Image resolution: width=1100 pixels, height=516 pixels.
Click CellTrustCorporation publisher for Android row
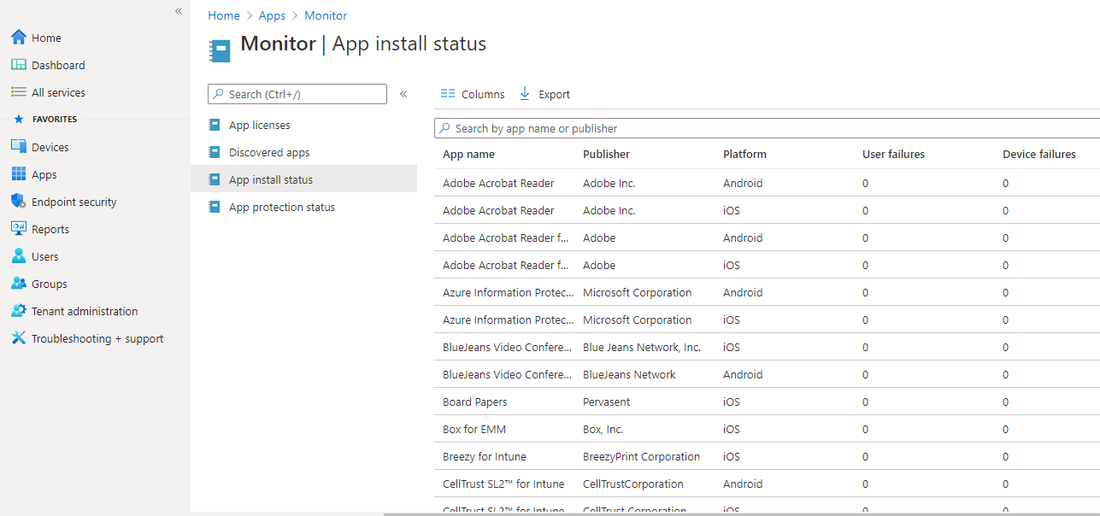[633, 484]
